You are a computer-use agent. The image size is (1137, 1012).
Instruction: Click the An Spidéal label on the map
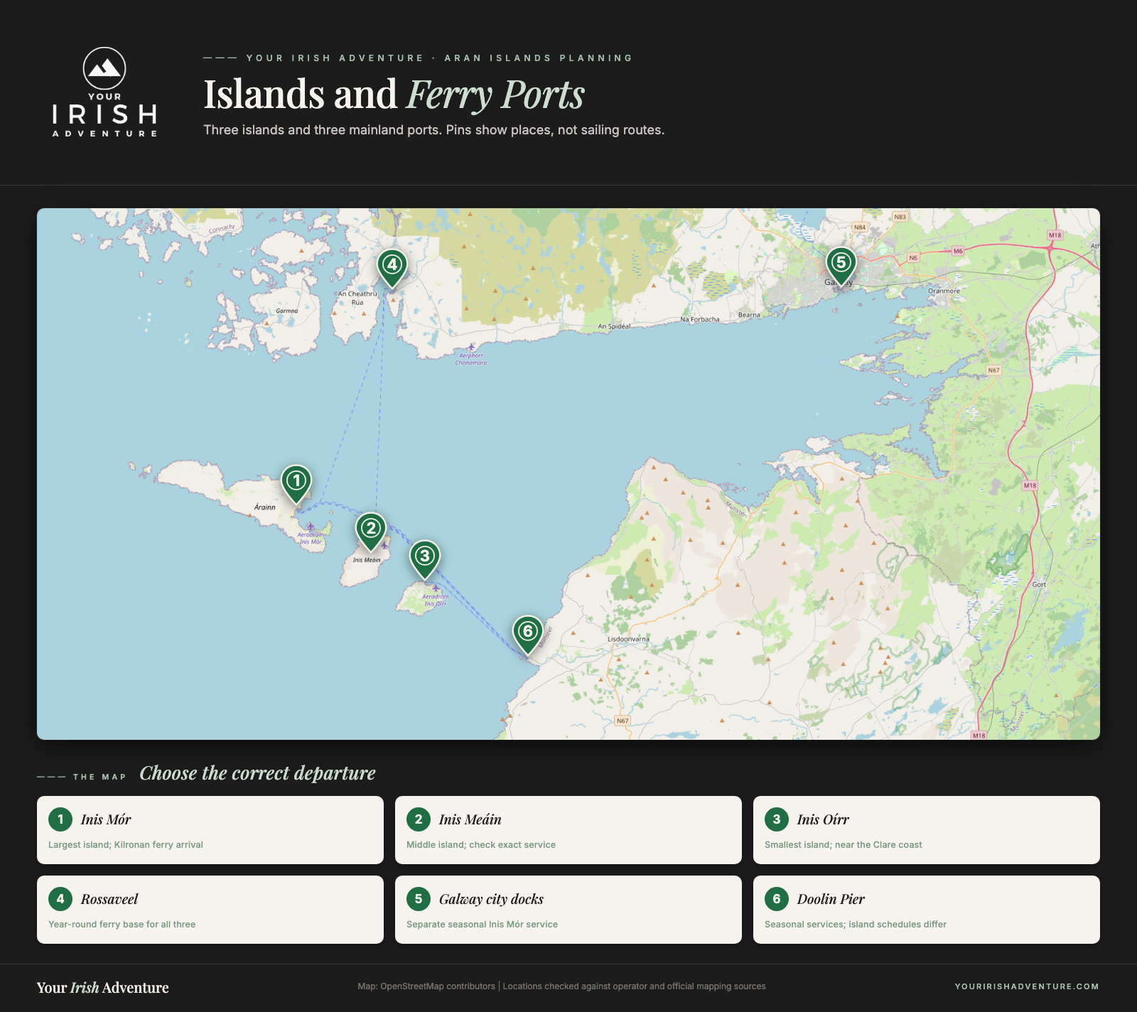click(x=614, y=326)
